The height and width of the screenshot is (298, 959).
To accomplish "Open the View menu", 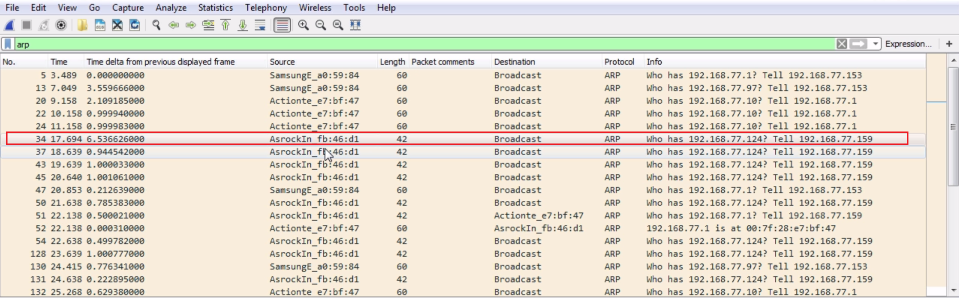I will (x=67, y=7).
